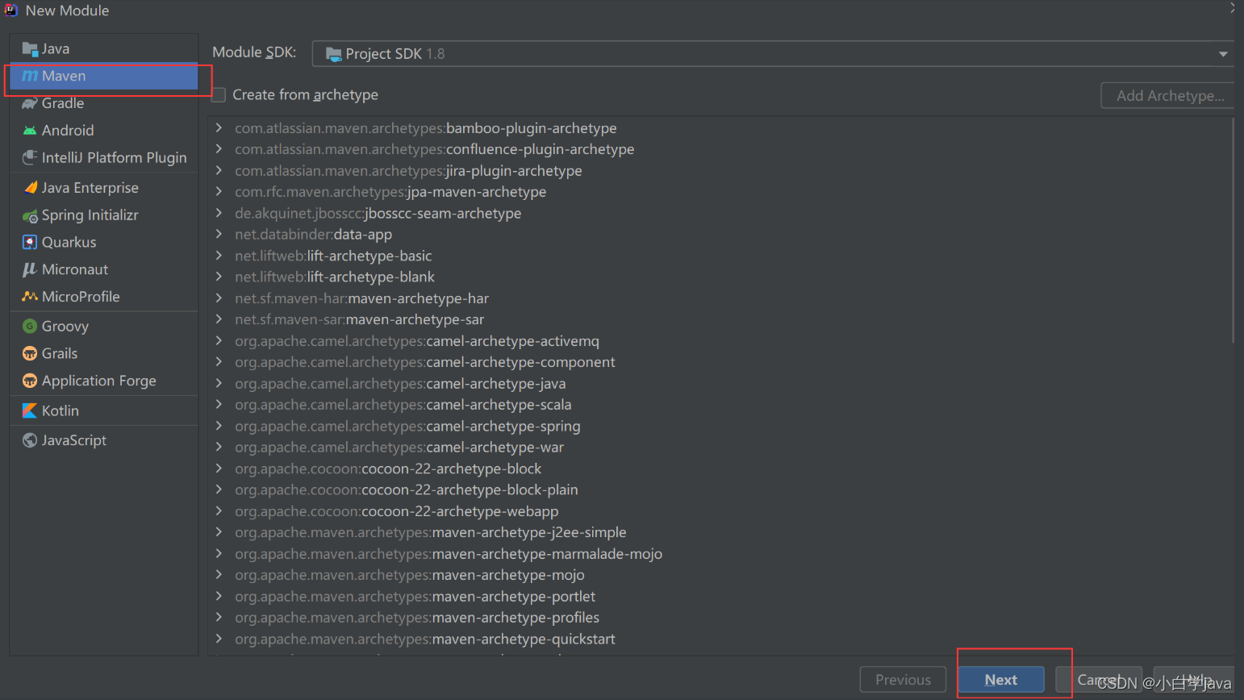Expand maven-archetype-quickstart entry
1244x700 pixels.
pos(219,639)
